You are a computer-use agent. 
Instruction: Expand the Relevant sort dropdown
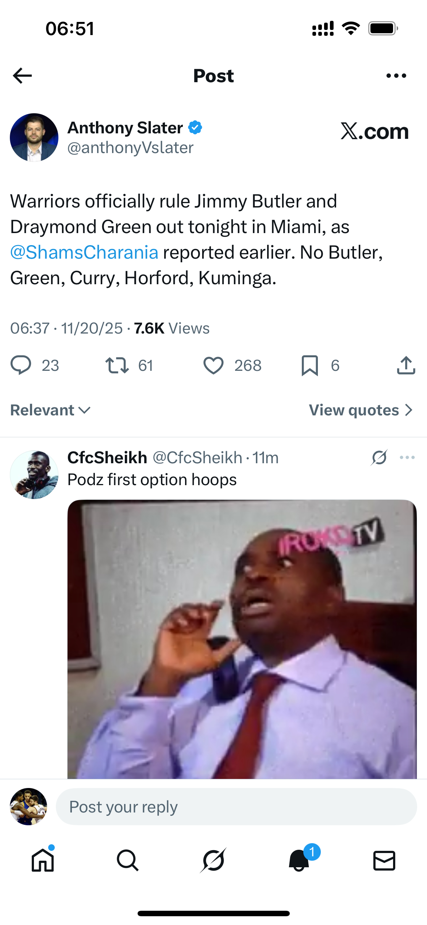point(50,410)
